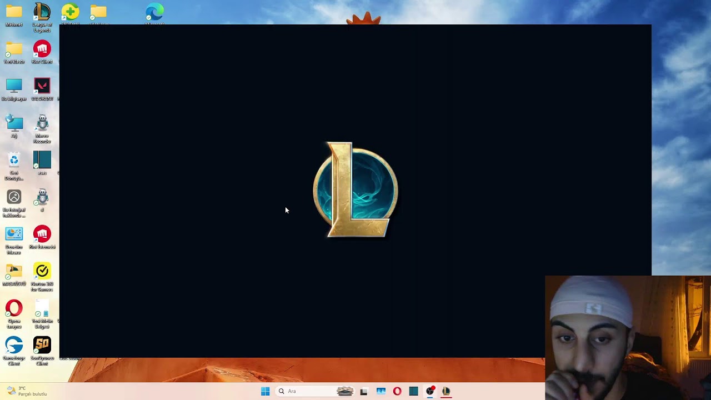Open the MASAÜSTÜ folder
This screenshot has height=400, width=711.
pos(14,275)
